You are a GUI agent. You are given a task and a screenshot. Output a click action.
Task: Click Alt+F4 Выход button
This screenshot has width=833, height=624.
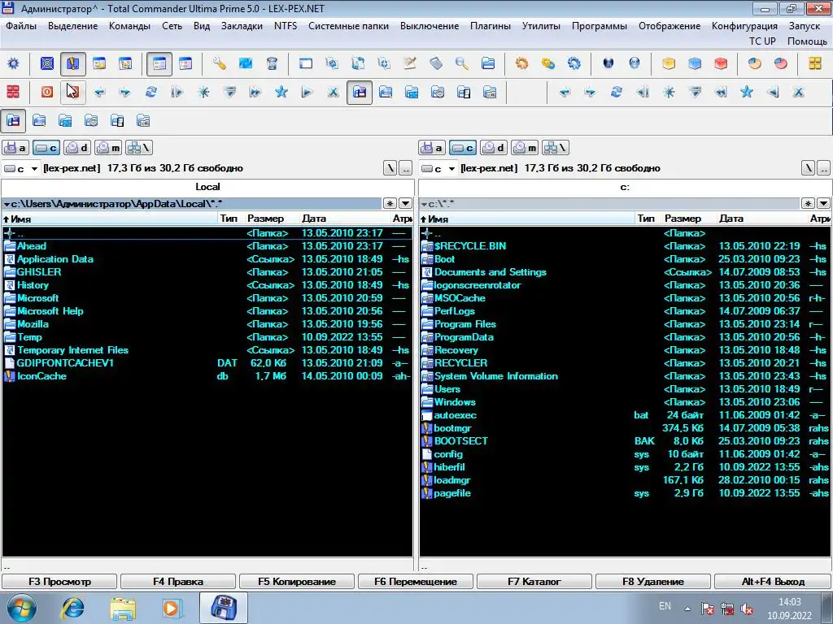pyautogui.click(x=773, y=582)
